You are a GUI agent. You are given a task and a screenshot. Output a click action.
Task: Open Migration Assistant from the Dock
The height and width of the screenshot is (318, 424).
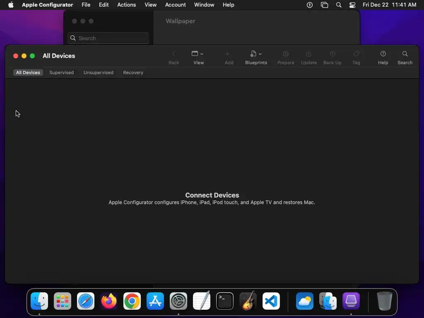click(328, 301)
